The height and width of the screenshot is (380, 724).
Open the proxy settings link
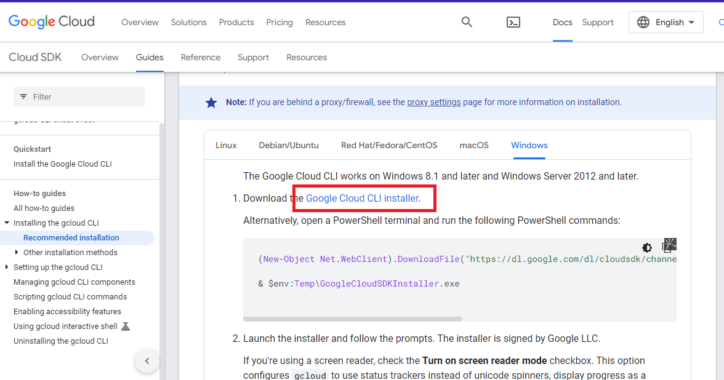434,102
